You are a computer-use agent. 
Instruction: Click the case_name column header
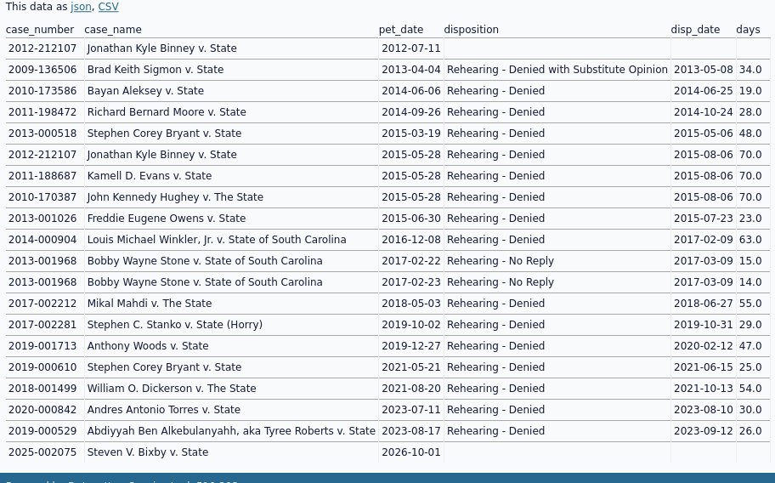pyautogui.click(x=113, y=30)
